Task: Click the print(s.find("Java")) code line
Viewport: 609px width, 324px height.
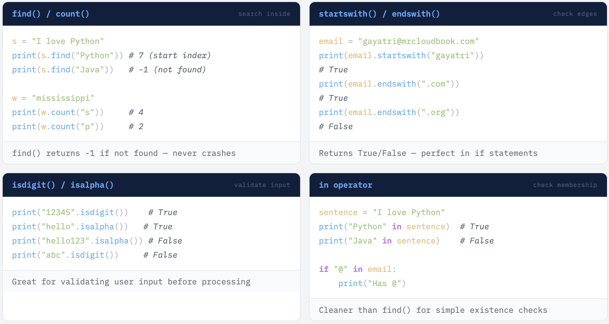Action: pos(63,70)
